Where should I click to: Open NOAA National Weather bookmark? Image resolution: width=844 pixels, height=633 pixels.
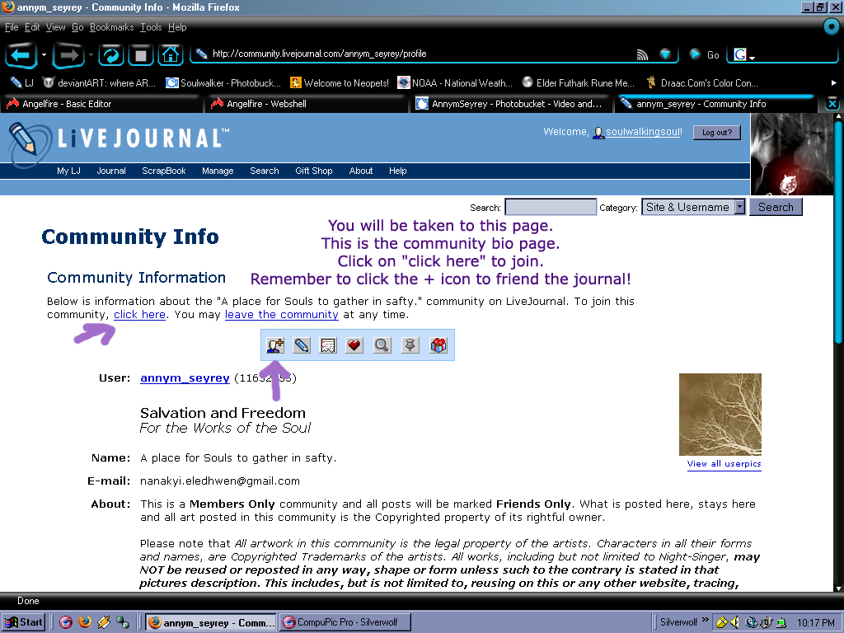tap(455, 83)
